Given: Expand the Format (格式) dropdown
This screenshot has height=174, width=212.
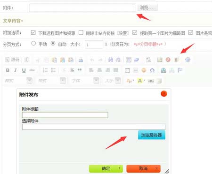Looking at the screenshot, I should click(63, 81).
